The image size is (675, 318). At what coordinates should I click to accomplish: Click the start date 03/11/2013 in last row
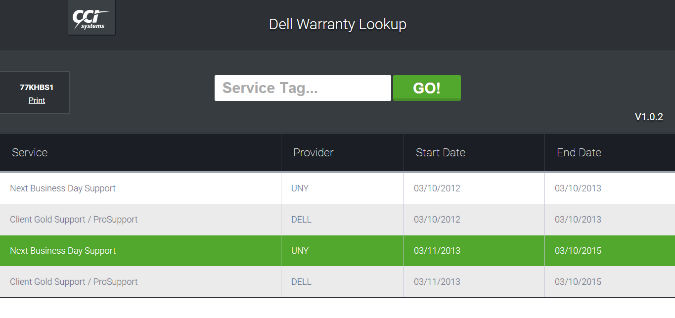[x=437, y=281]
